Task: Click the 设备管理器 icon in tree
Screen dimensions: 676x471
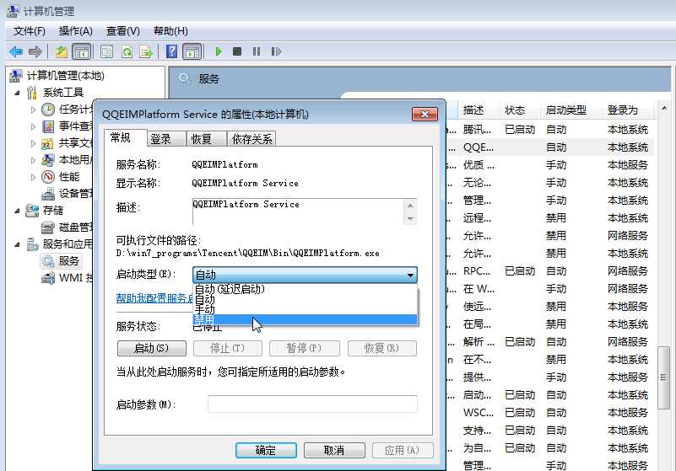Action: click(48, 194)
